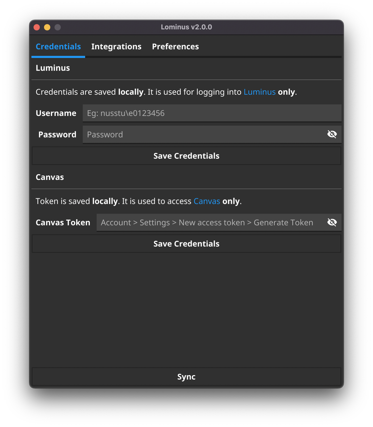Start the Sync button
373x427 pixels.
click(186, 377)
